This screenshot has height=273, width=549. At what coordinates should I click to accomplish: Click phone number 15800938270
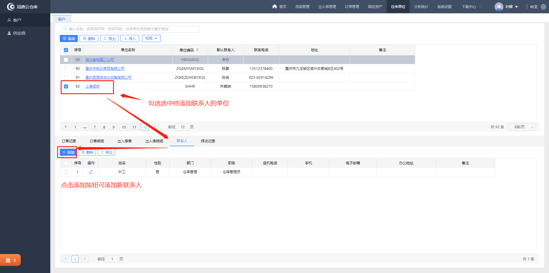coord(261,86)
